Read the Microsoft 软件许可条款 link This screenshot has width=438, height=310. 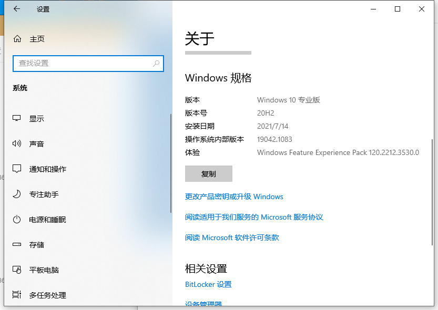pyautogui.click(x=231, y=237)
